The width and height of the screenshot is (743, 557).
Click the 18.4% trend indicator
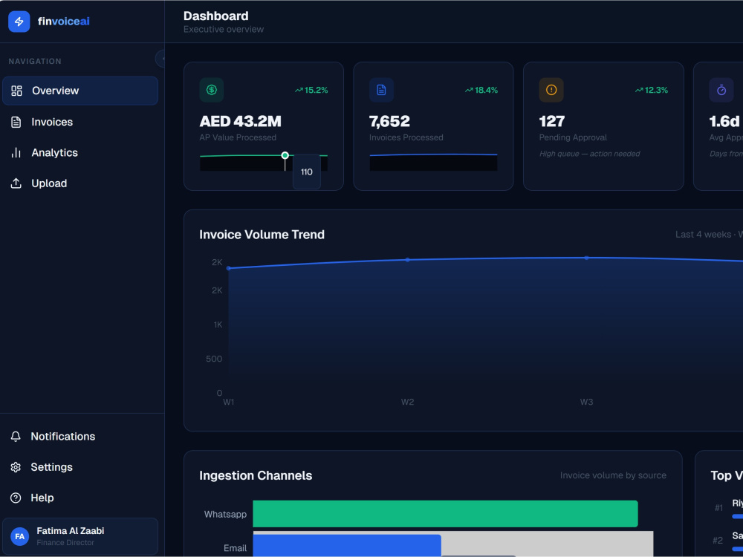[481, 90]
